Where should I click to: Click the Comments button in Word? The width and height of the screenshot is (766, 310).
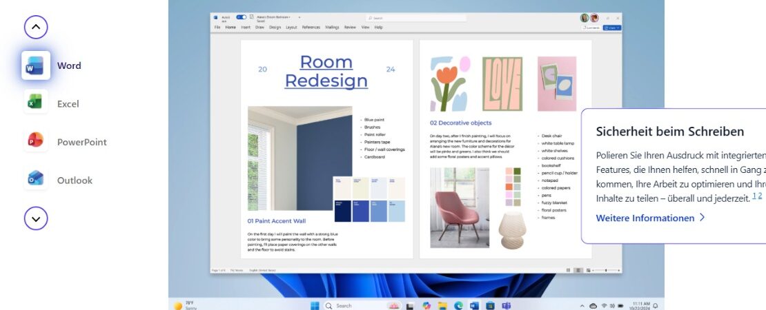(x=591, y=28)
